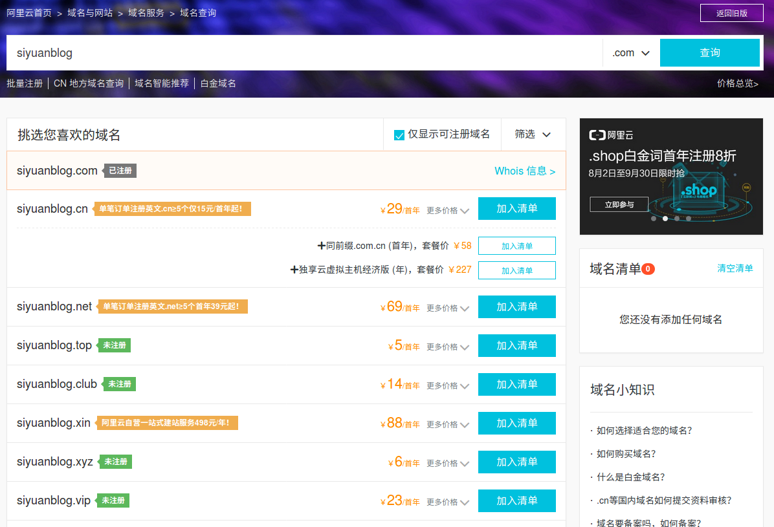
Task: Select 批量注册 menu item
Action: 25,83
